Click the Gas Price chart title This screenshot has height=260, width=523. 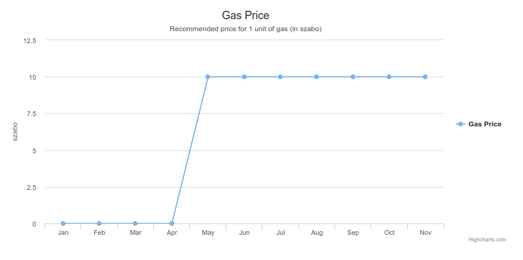tap(246, 15)
